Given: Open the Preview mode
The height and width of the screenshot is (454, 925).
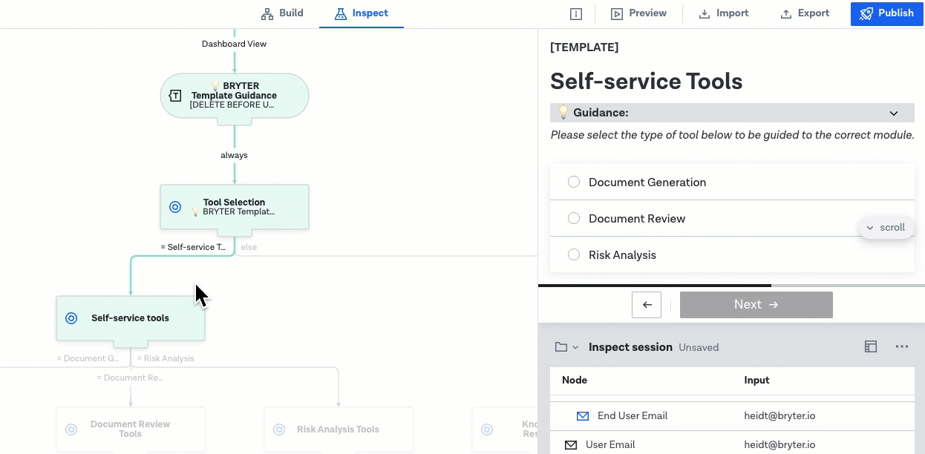Looking at the screenshot, I should (638, 13).
